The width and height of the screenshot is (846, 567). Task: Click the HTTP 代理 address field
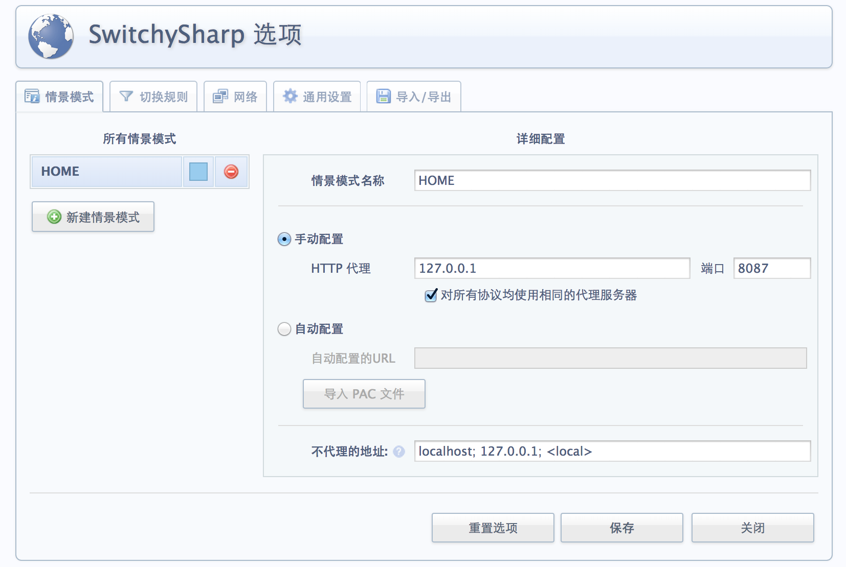coord(551,268)
